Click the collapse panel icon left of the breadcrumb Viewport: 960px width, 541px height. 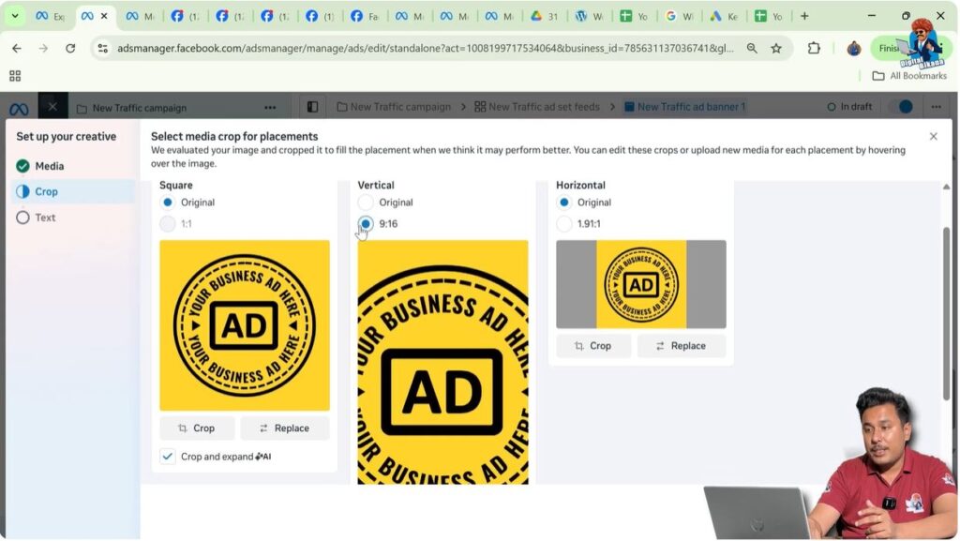312,106
